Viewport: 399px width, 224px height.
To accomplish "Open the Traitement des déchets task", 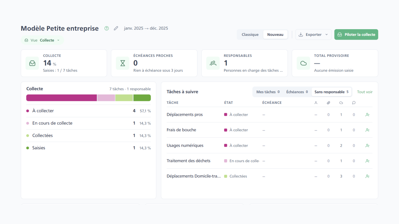I will [x=188, y=161].
